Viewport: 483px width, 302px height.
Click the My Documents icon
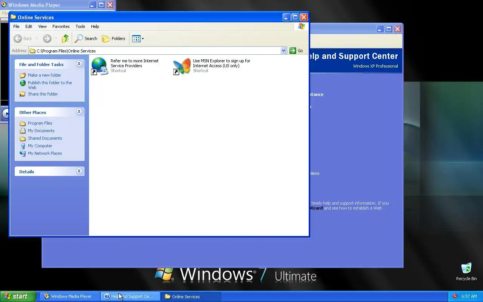[x=23, y=131]
